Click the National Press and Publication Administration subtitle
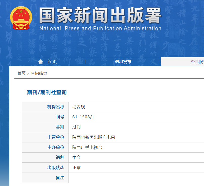This screenshot has height=186, width=204. (x=100, y=28)
